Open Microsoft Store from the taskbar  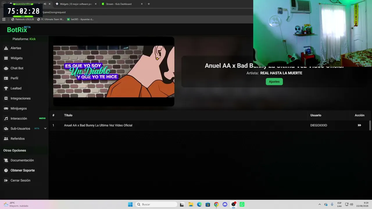pyautogui.click(x=208, y=204)
